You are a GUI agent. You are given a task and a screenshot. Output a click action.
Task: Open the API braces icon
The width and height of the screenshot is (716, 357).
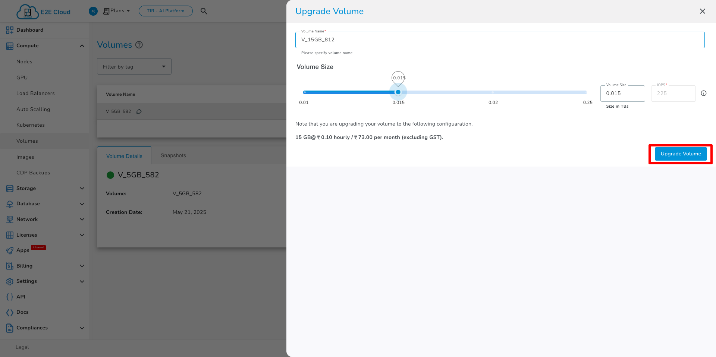pyautogui.click(x=10, y=297)
